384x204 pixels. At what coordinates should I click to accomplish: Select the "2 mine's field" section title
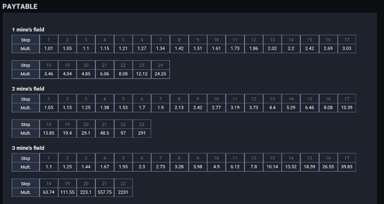click(28, 89)
